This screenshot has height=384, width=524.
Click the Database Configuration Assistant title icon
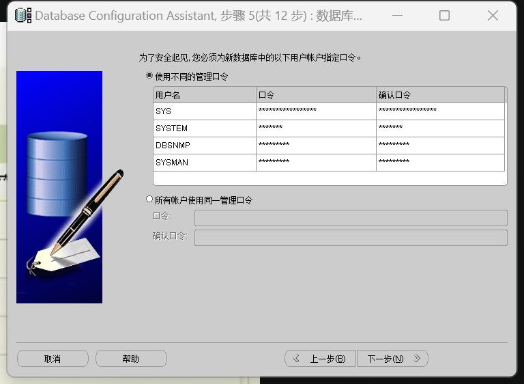tap(23, 16)
